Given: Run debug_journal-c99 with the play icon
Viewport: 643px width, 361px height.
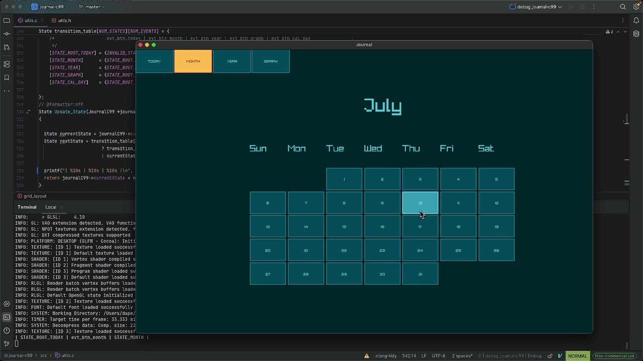Looking at the screenshot, I should (571, 7).
